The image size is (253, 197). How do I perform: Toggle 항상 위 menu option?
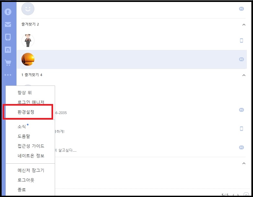[x=25, y=93]
